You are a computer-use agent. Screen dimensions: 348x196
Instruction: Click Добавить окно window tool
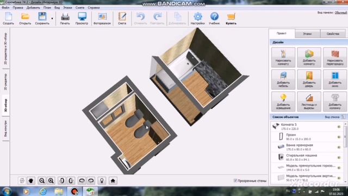(x=335, y=79)
